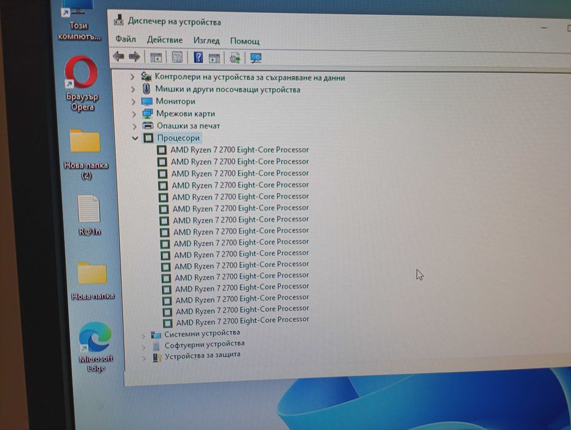The width and height of the screenshot is (571, 430).
Task: Select the first AMD Ryzen 7 2700 entry
Action: (239, 149)
